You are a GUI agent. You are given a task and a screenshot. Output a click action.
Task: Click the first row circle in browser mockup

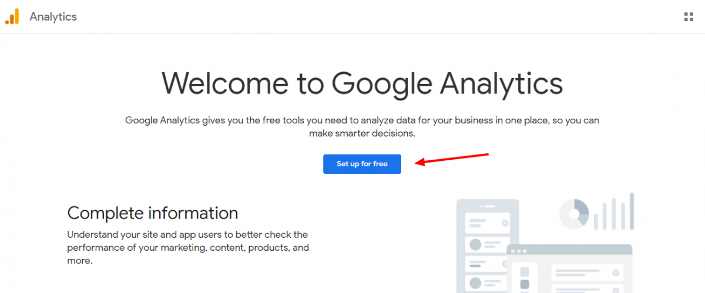[x=616, y=273]
